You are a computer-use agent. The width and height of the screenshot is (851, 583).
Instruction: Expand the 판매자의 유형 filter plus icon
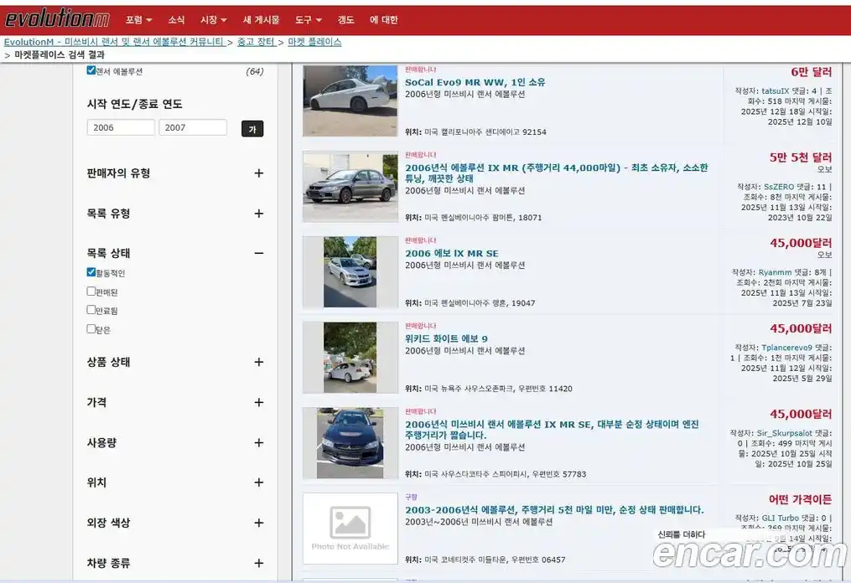pyautogui.click(x=258, y=173)
